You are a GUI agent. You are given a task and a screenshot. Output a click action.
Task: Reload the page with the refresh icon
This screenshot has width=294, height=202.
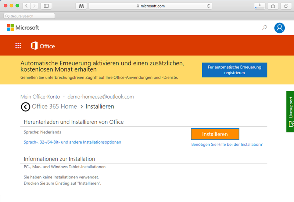click(208, 6)
